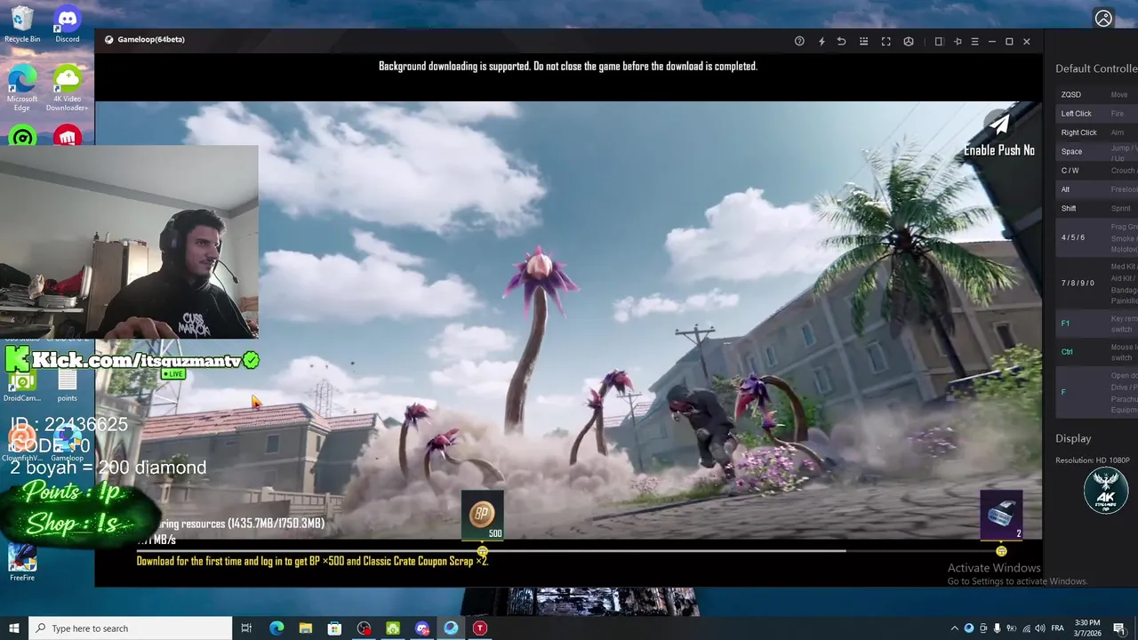Click the microphone tray icon

pos(998,628)
